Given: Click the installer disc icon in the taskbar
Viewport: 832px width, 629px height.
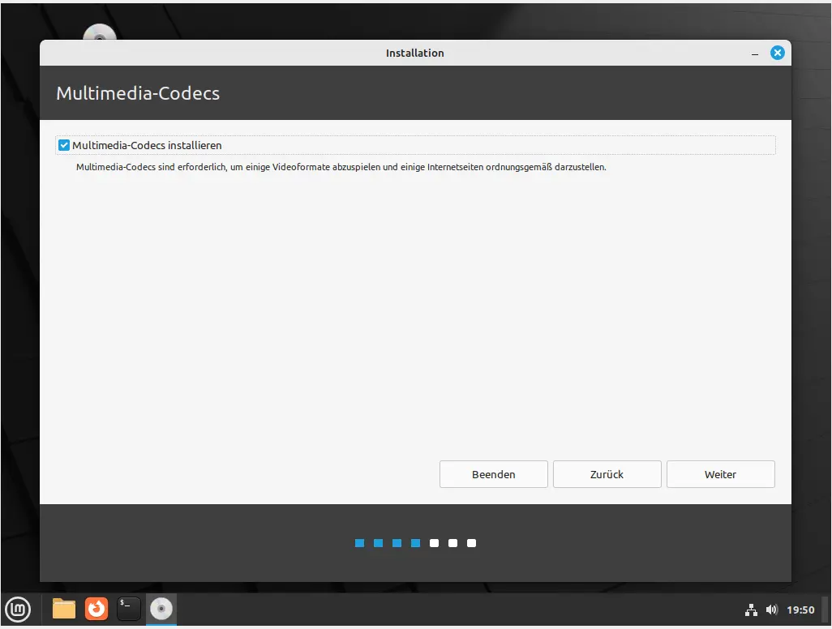Looking at the screenshot, I should (x=161, y=608).
